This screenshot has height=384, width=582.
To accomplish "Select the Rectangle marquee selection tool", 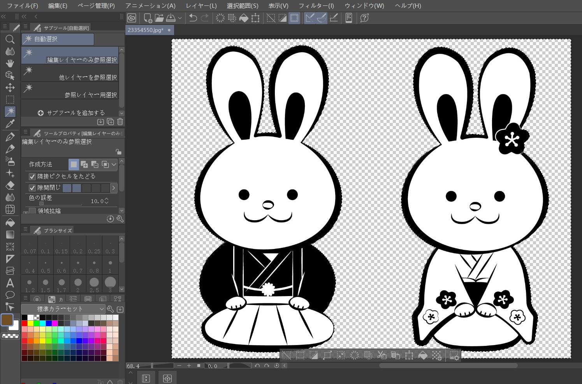I will coord(10,100).
